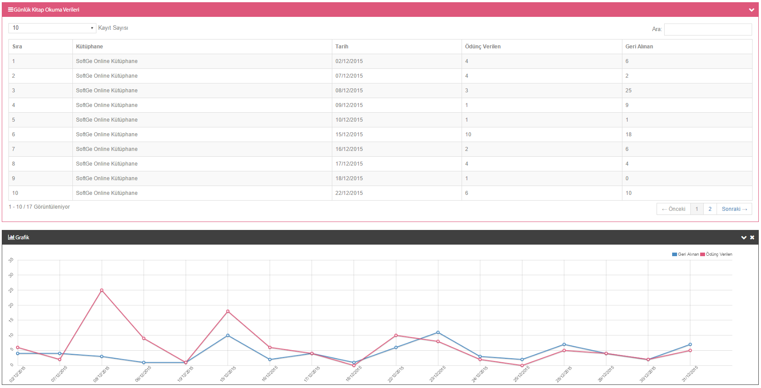This screenshot has width=761, height=388.
Task: Sort by Ödünç Verilen column header
Action: point(542,47)
